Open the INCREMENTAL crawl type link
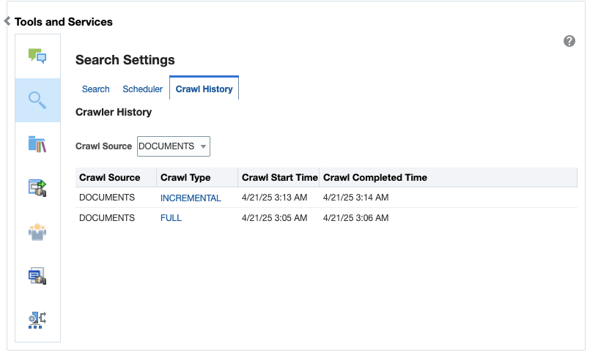 (x=191, y=198)
